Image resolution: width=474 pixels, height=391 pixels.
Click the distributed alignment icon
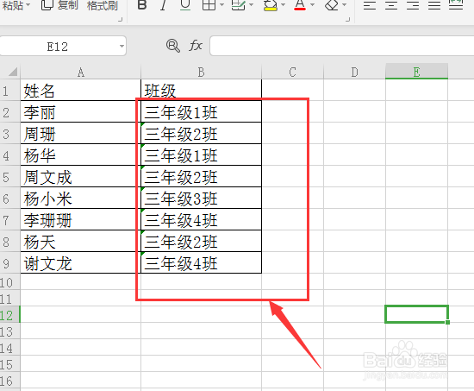[x=456, y=5]
